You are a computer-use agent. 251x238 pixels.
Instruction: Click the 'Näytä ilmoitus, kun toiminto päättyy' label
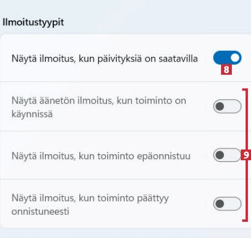coord(90,205)
